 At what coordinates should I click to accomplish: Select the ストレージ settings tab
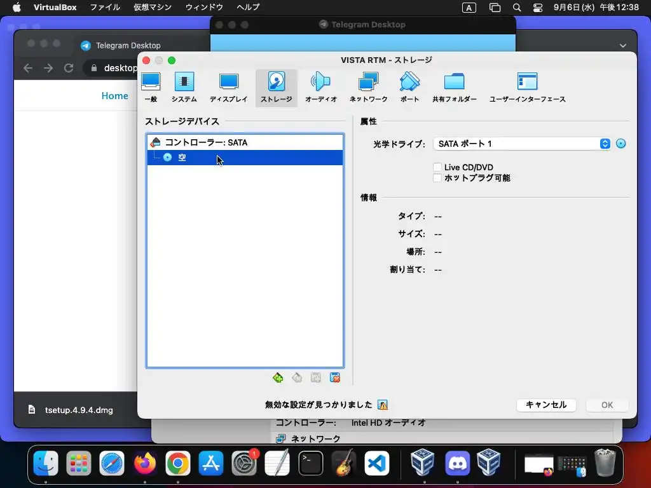(x=277, y=88)
